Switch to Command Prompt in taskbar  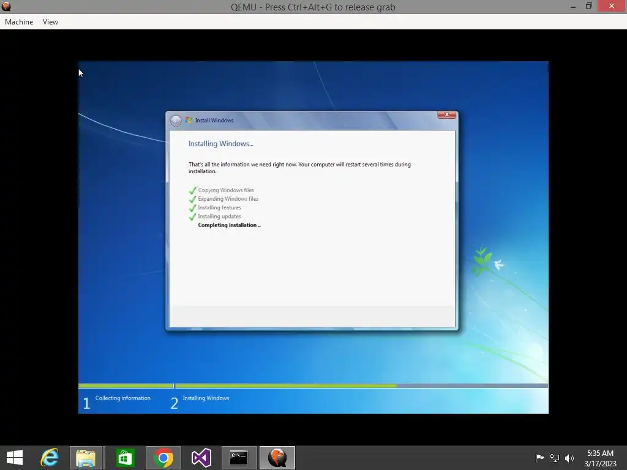[239, 458]
